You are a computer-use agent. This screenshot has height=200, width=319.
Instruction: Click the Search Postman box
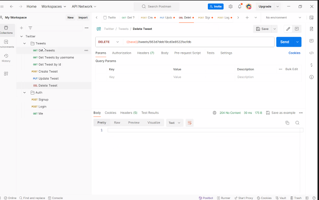tap(157, 6)
